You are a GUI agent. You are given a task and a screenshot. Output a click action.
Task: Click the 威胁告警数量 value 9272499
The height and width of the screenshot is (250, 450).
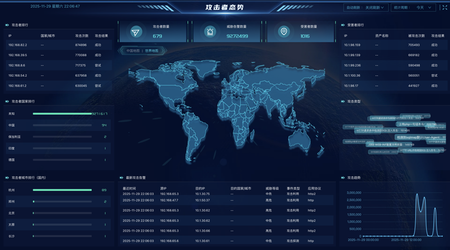pos(237,36)
